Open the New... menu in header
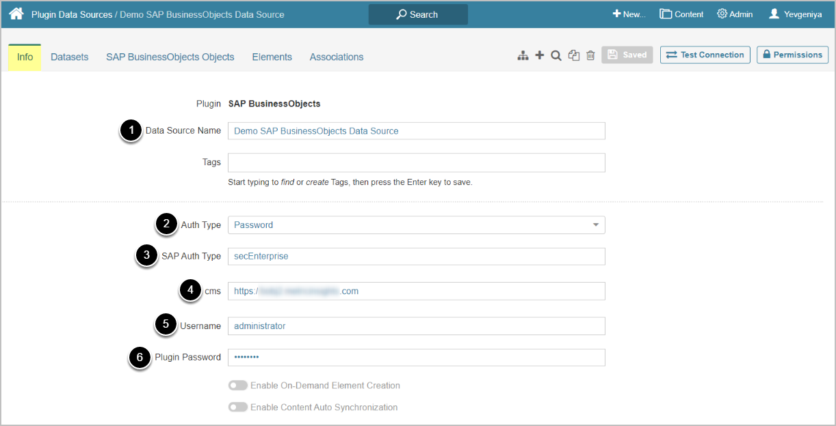The image size is (836, 426). click(629, 14)
